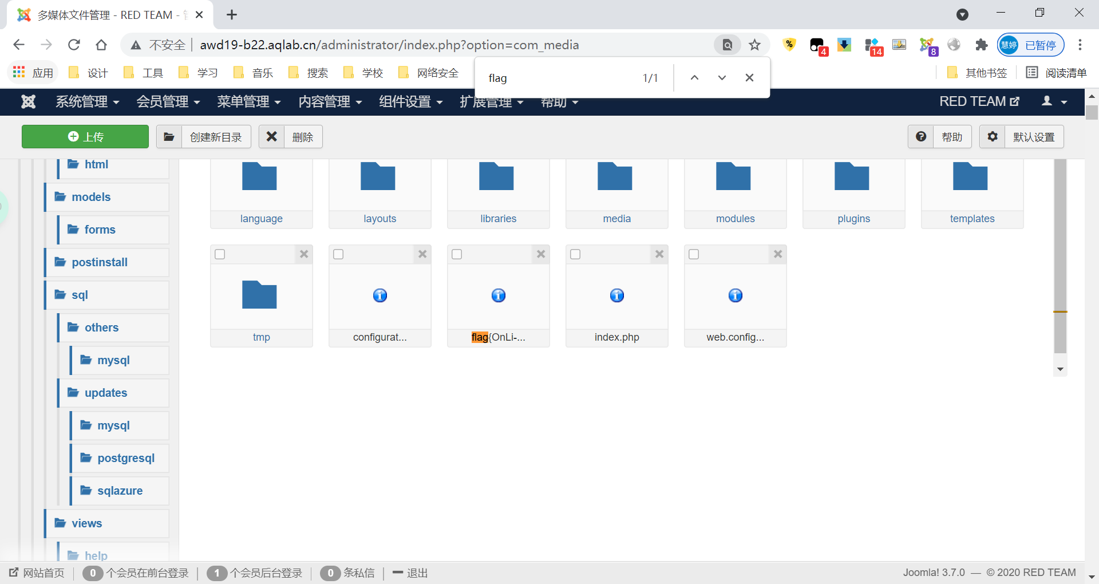
Task: Open the Extensions puzzle icon
Action: 982,45
